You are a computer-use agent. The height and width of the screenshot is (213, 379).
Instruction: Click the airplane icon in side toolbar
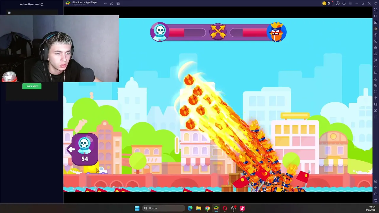[376, 79]
